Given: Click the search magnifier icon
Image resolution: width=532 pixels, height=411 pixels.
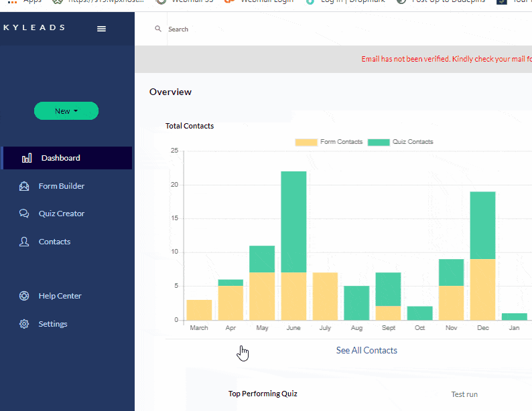Looking at the screenshot, I should 158,29.
